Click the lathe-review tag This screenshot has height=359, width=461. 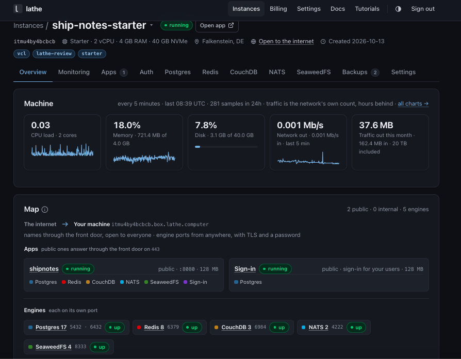click(x=54, y=54)
